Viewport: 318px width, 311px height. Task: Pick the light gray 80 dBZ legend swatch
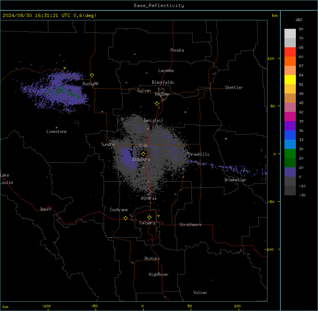[x=290, y=33]
